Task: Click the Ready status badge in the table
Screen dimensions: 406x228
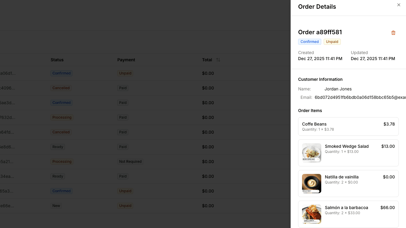Action: click(57, 147)
